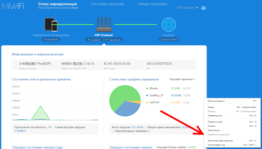Select the firmware version MiWiFi 2.16.15 text
The image size is (262, 149).
[x=78, y=64]
